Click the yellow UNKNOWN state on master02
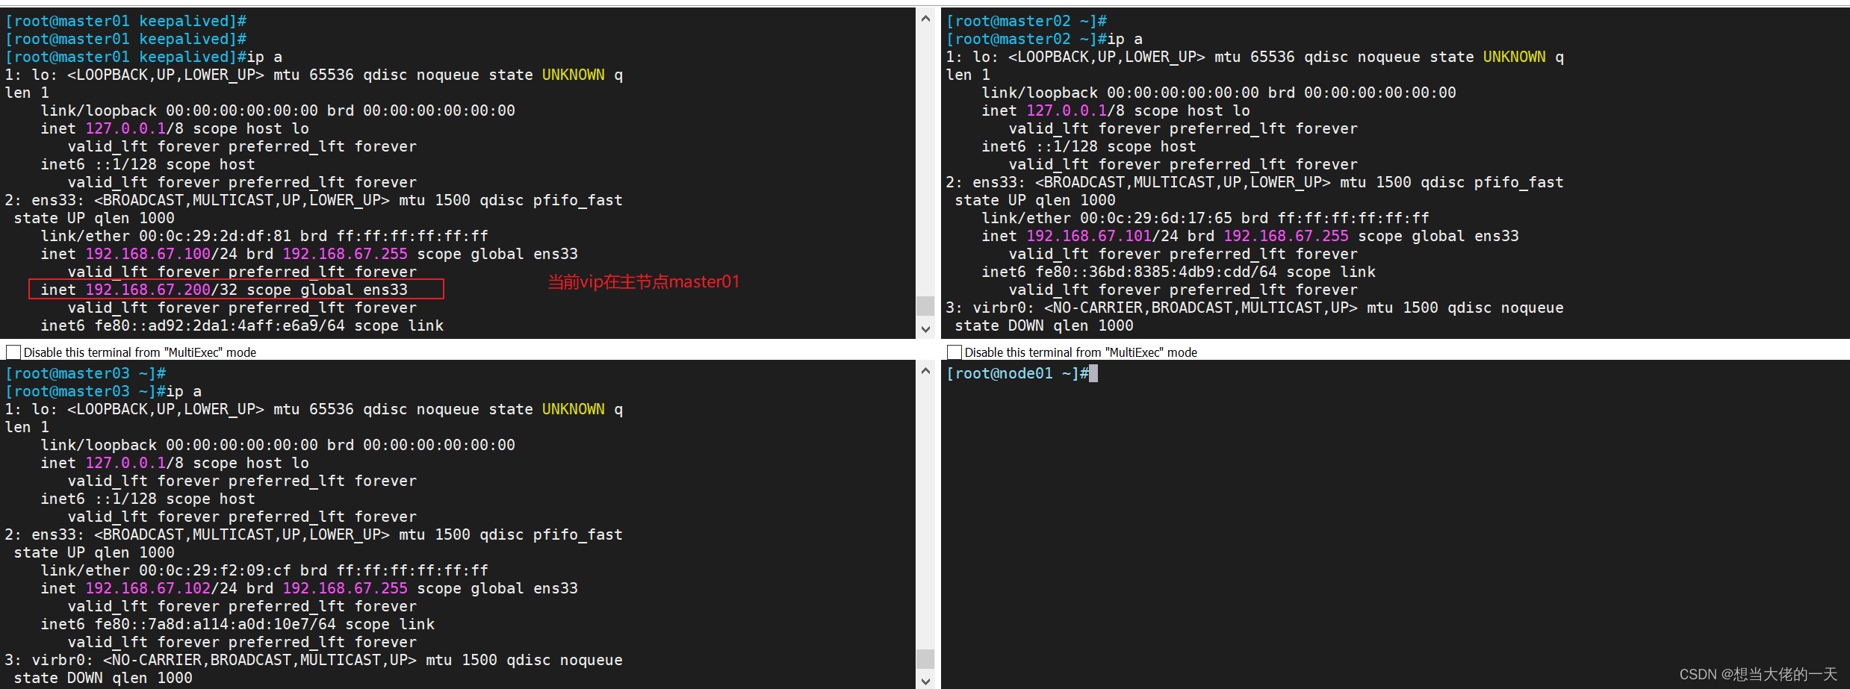Viewport: 1850px width, 689px height. [1515, 57]
